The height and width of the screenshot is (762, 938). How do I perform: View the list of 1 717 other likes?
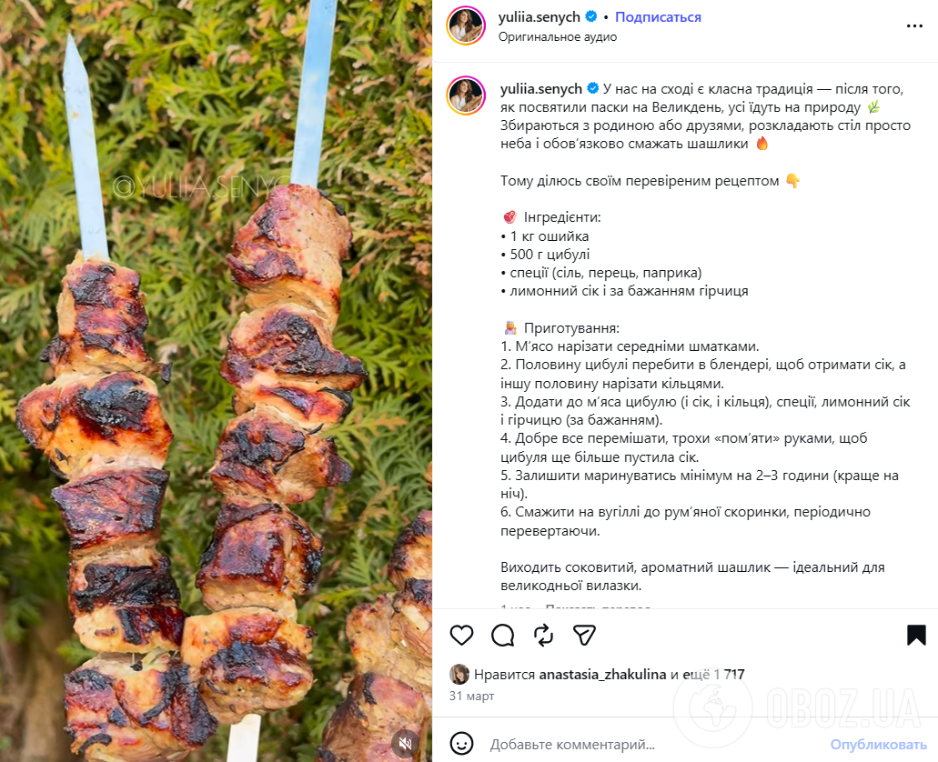coord(715,675)
